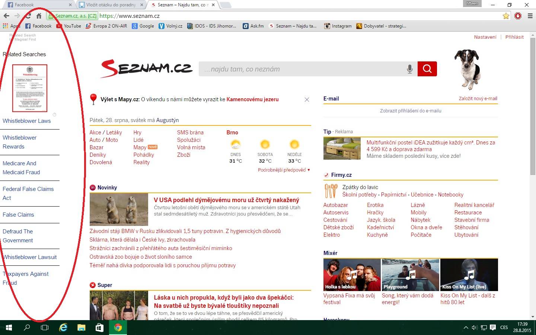This screenshot has width=536, height=335.
Task: Open the IDEA bed advertisement image
Action: click(x=342, y=149)
